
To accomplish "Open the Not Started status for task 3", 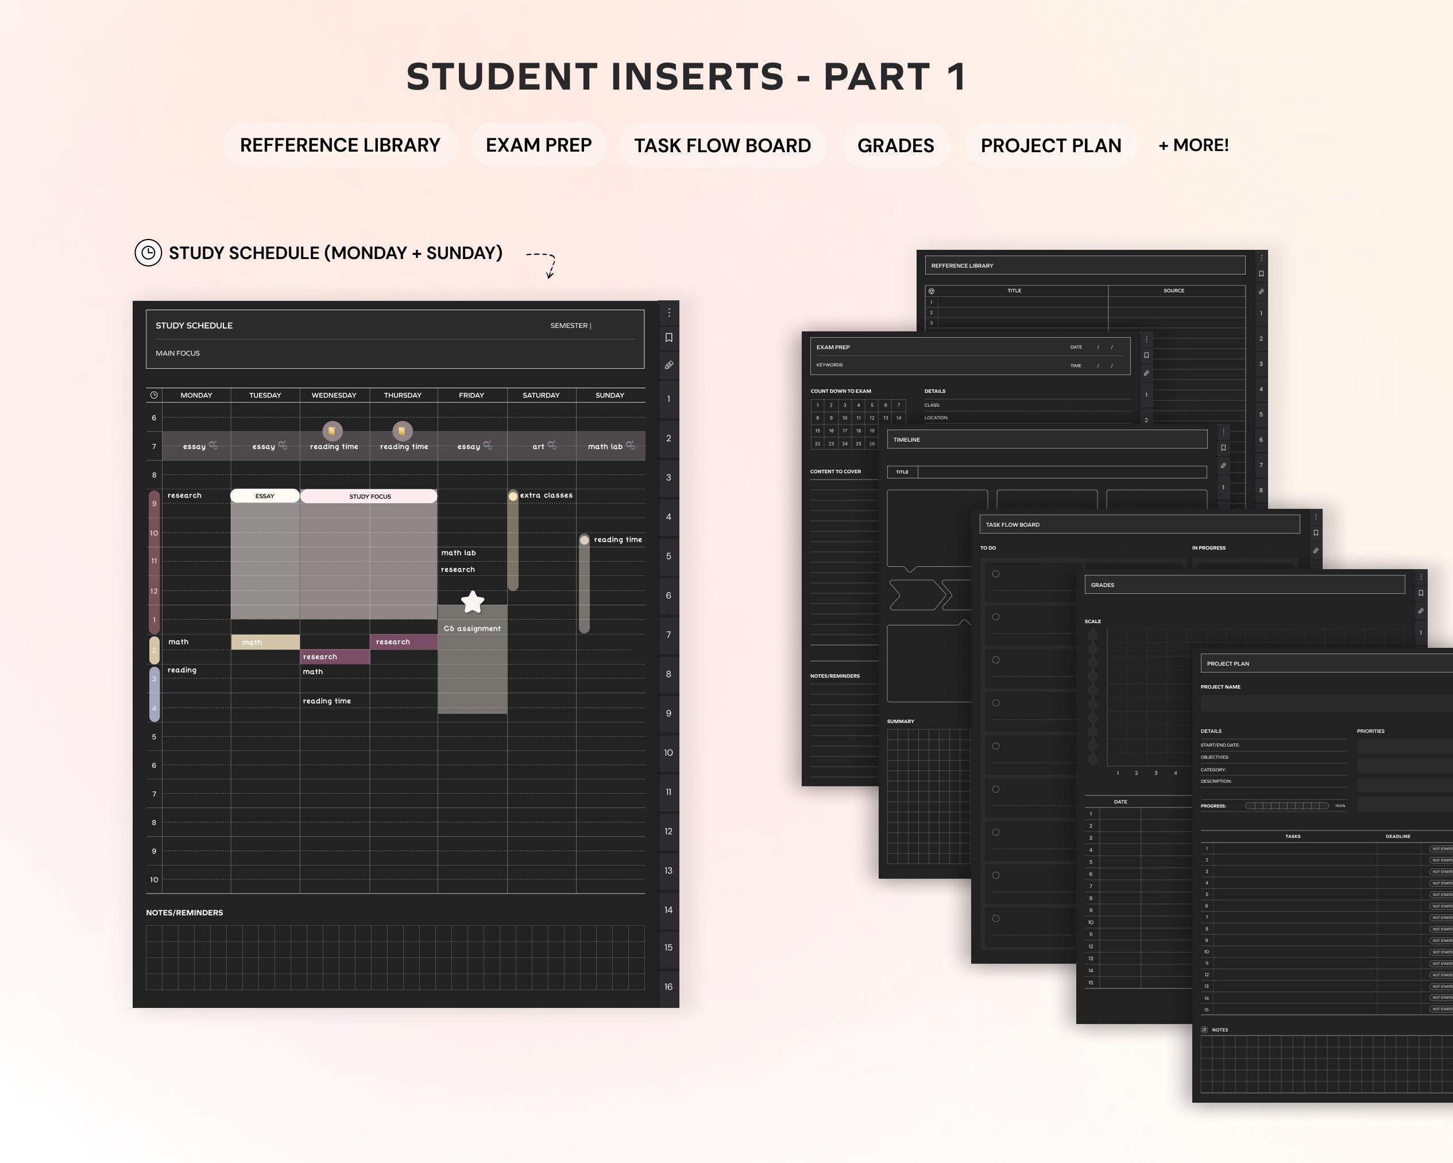I will tap(1442, 872).
